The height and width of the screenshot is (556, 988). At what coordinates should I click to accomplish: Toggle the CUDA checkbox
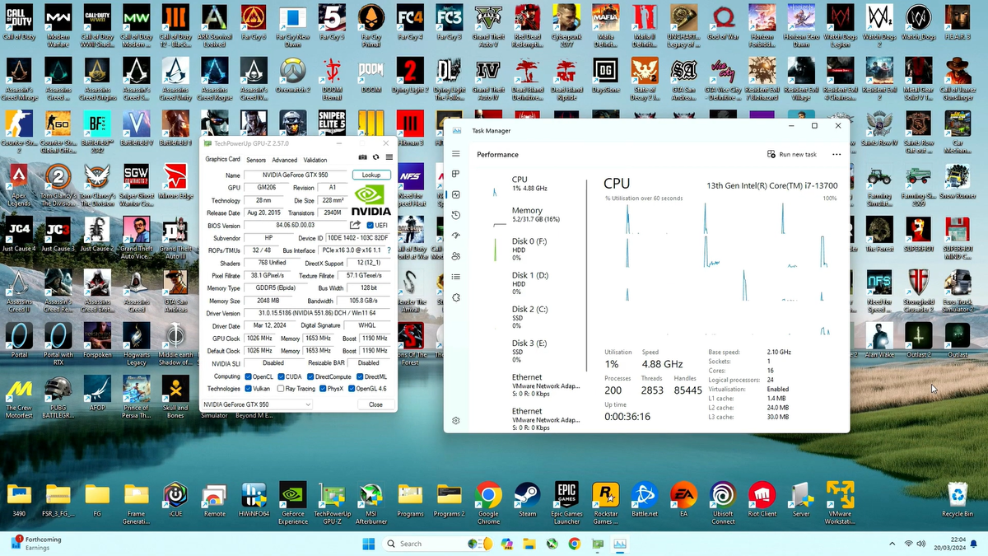(281, 376)
